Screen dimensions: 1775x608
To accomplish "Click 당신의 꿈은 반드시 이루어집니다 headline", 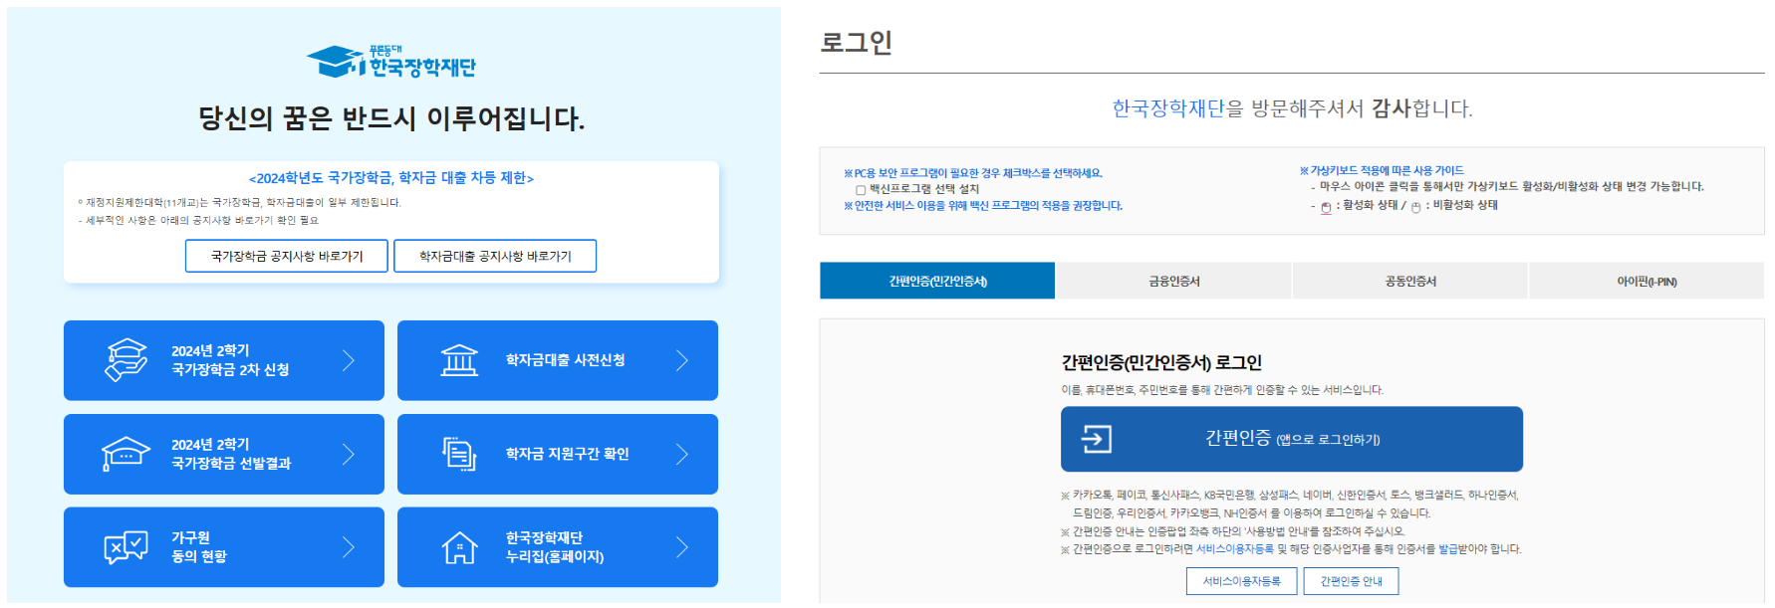I will [x=391, y=118].
